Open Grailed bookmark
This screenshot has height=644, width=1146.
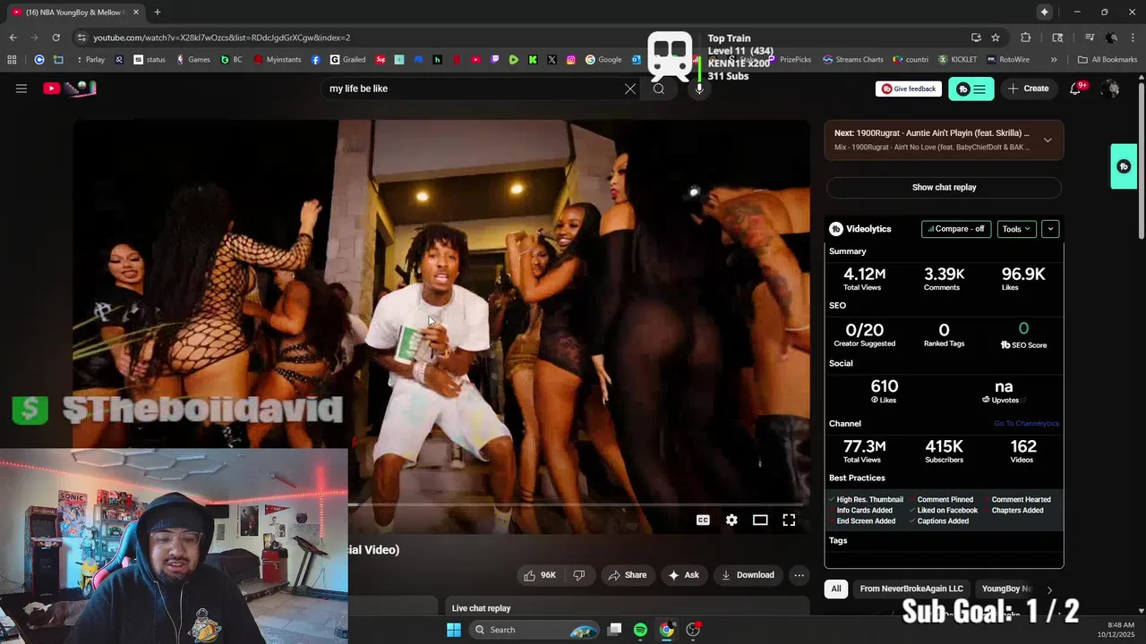347,60
